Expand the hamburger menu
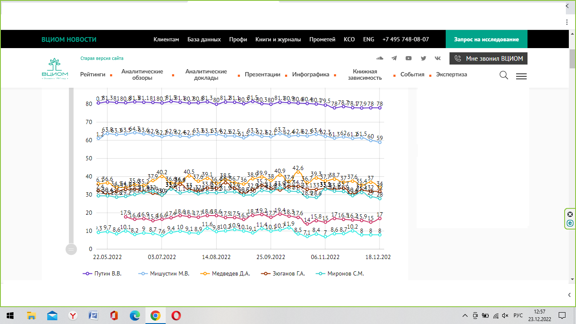The image size is (576, 324). pyautogui.click(x=521, y=76)
